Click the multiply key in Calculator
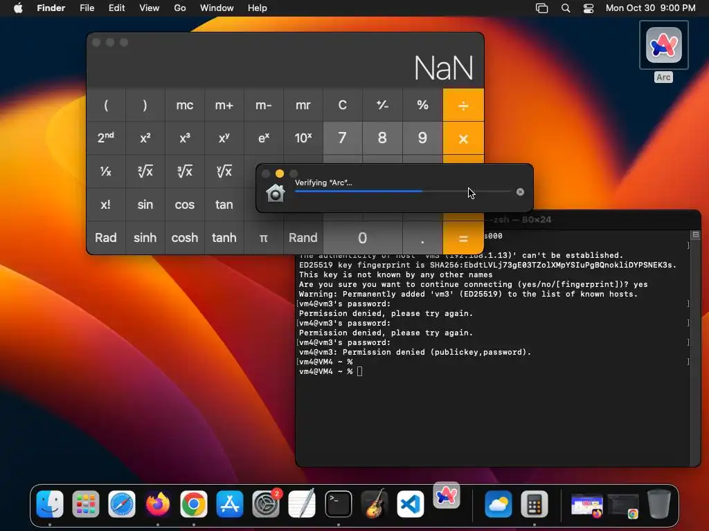Screen dimensions: 709x531 point(463,138)
